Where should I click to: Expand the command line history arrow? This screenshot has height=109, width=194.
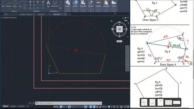(x=101, y=103)
